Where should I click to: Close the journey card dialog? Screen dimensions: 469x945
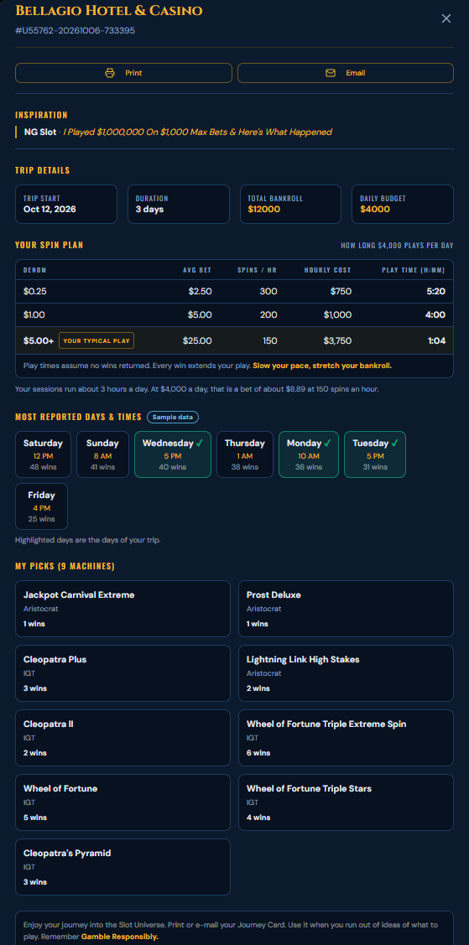tap(446, 18)
